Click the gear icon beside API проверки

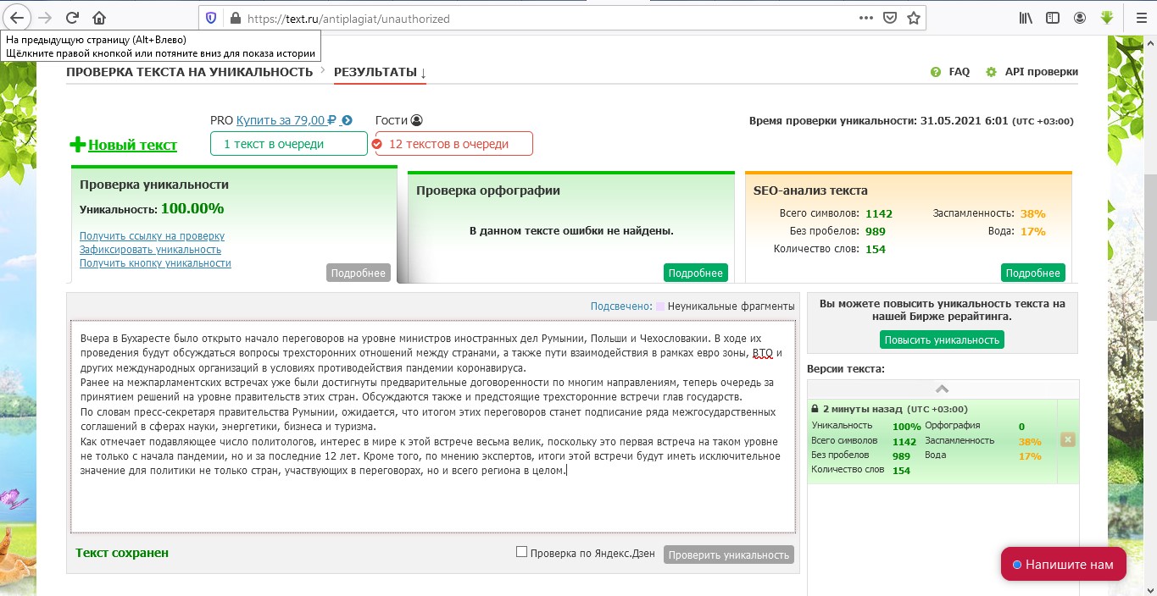point(991,73)
